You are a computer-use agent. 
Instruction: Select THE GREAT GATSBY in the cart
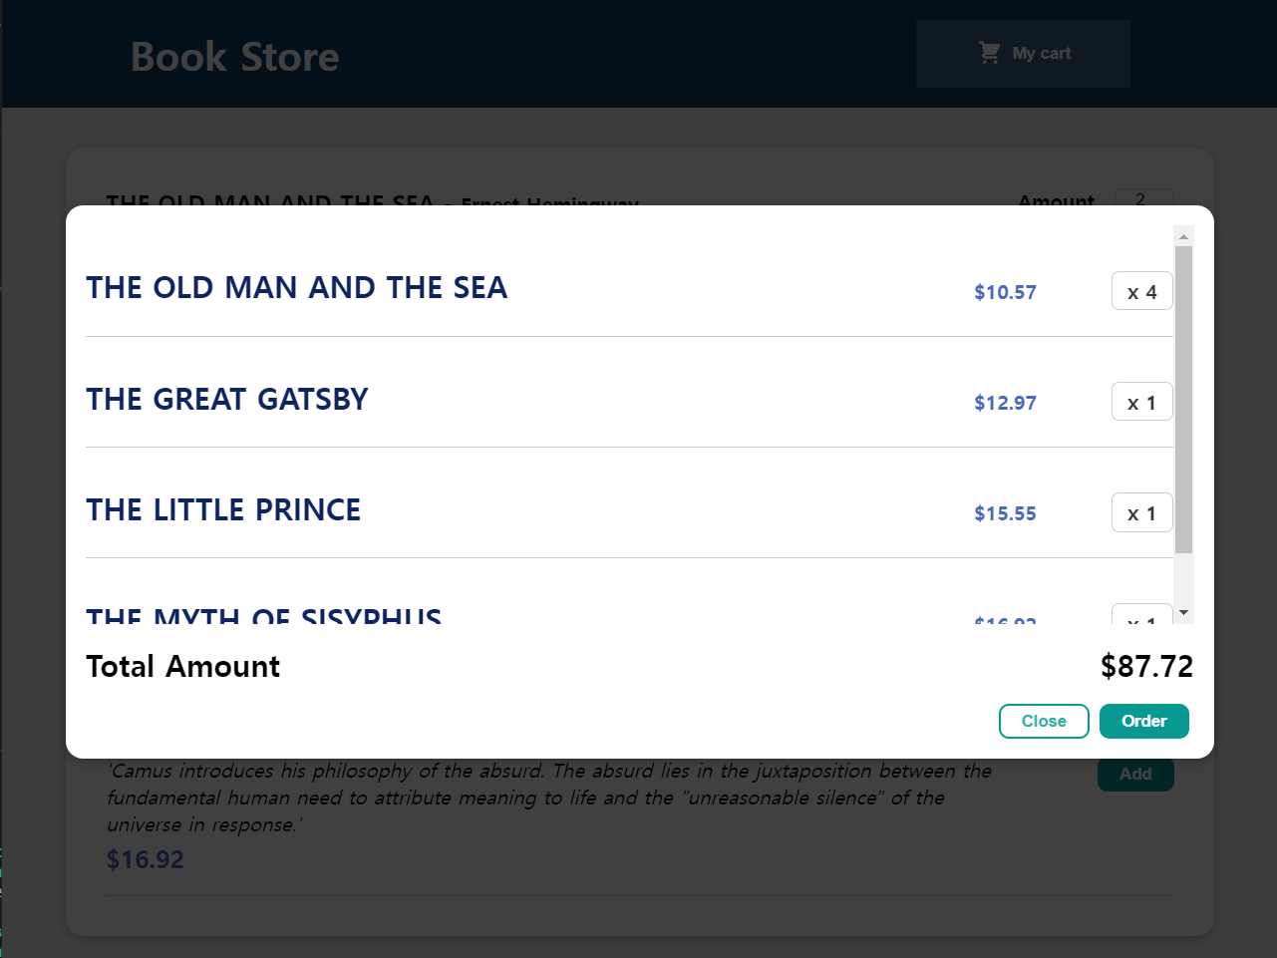pyautogui.click(x=227, y=400)
